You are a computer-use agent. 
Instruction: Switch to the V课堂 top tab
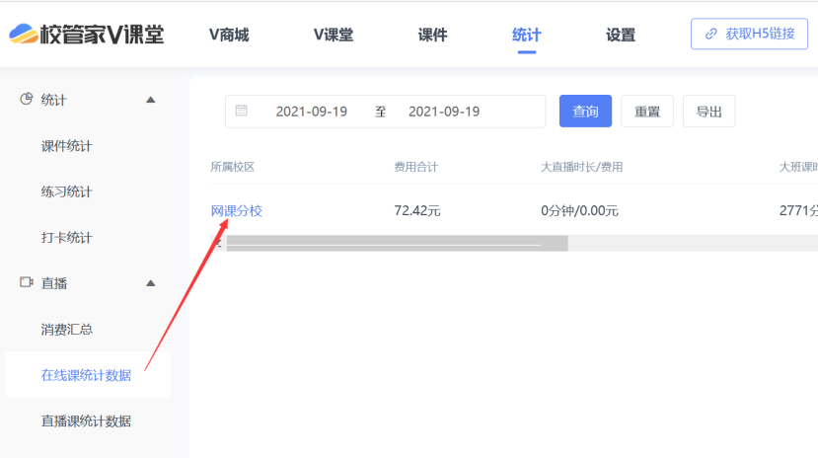pos(334,35)
